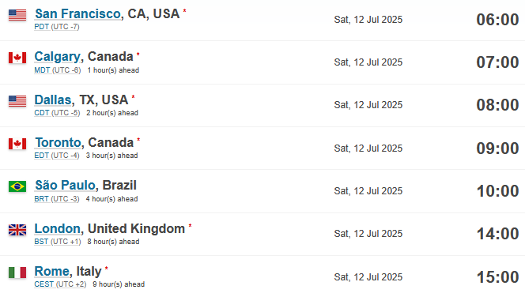Image resolution: width=525 pixels, height=297 pixels.
Task: Click the Canada flag beside Toronto
Action: [17, 144]
